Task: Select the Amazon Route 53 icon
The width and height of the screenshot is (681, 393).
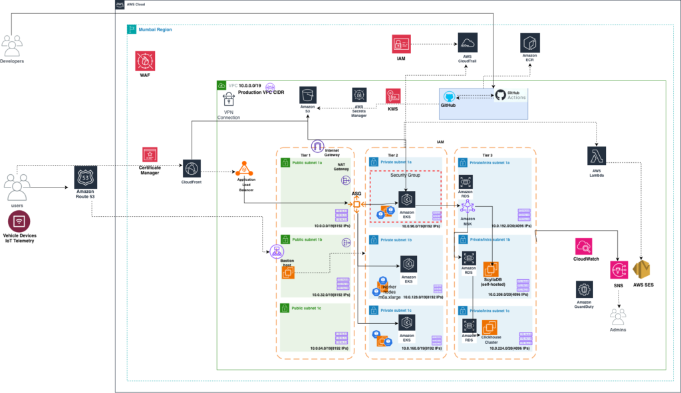Action: [86, 177]
